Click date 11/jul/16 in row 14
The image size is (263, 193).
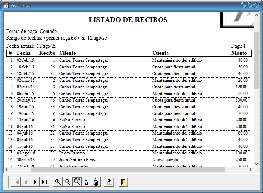click(25, 146)
